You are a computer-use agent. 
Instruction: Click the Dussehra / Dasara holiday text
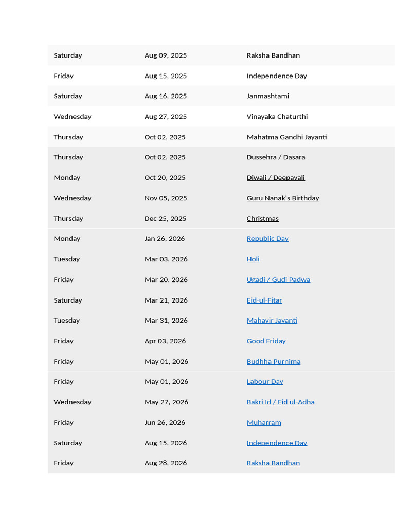[276, 157]
